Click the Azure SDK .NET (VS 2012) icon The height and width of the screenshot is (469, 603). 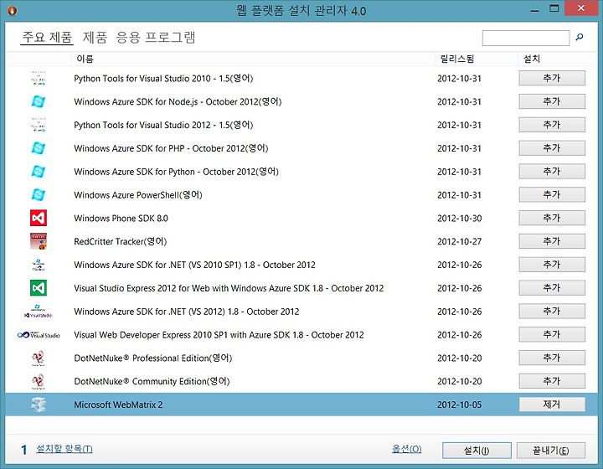[x=38, y=312]
